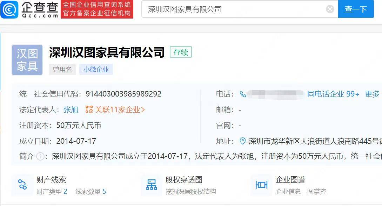Click 企业信息一图掌控 subtitle
The image size is (382, 206).
click(301, 191)
